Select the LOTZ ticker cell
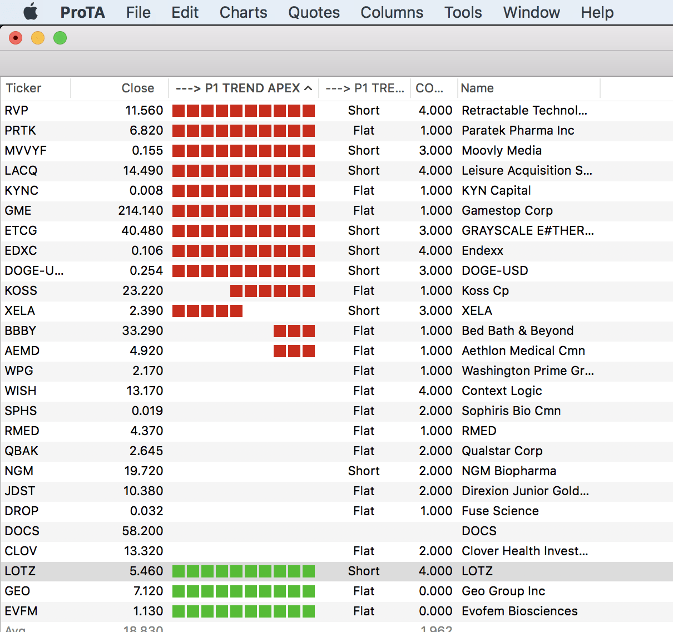Viewport: 673px width, 632px height. (x=20, y=571)
